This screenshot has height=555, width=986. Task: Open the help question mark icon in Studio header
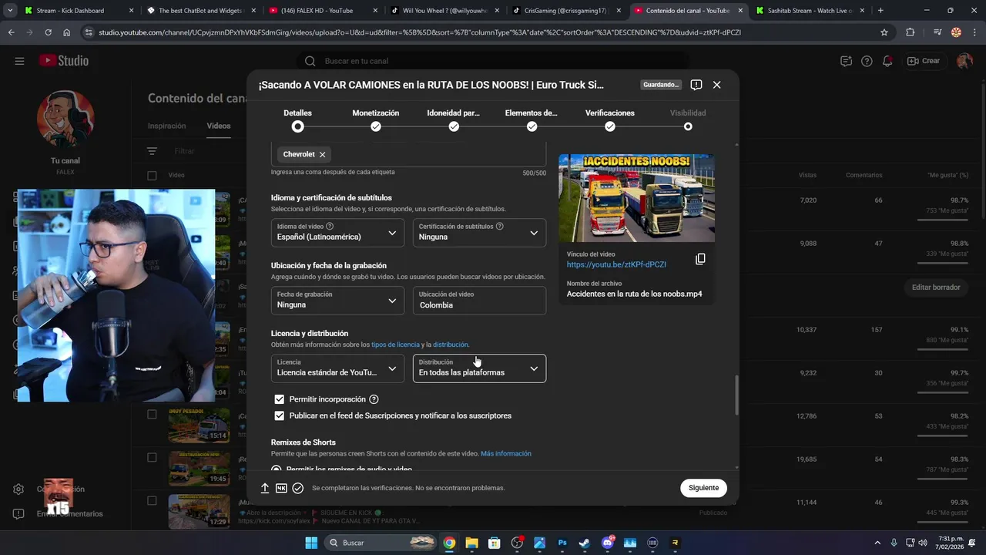(867, 61)
